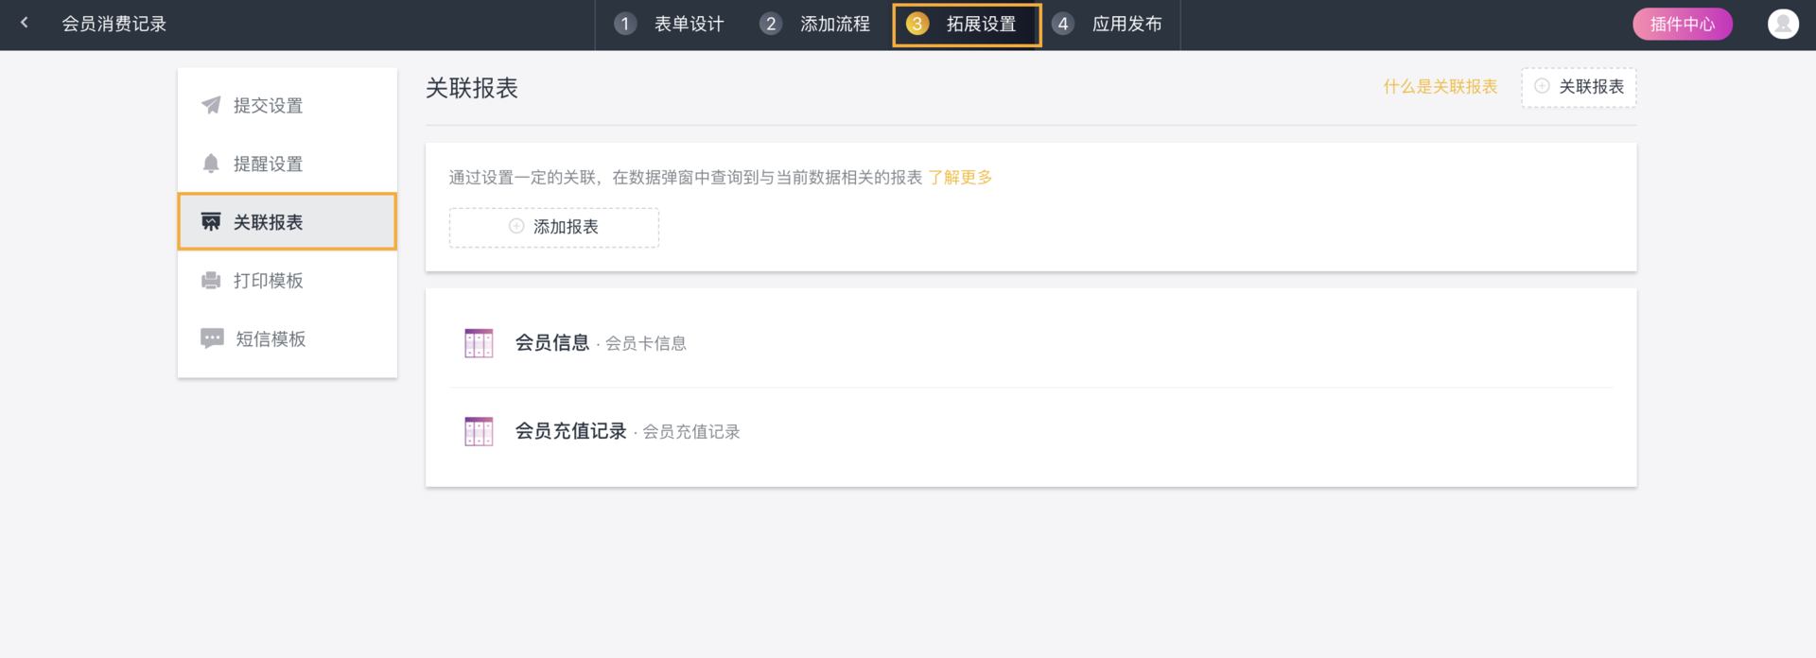Click the 了解更多 link

pyautogui.click(x=960, y=178)
